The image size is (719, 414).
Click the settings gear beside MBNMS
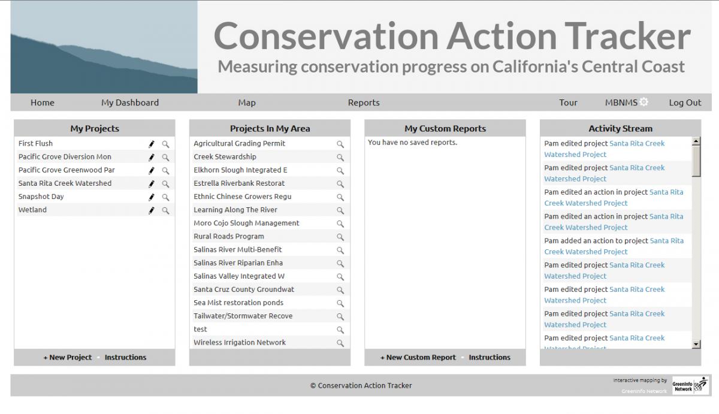click(644, 102)
